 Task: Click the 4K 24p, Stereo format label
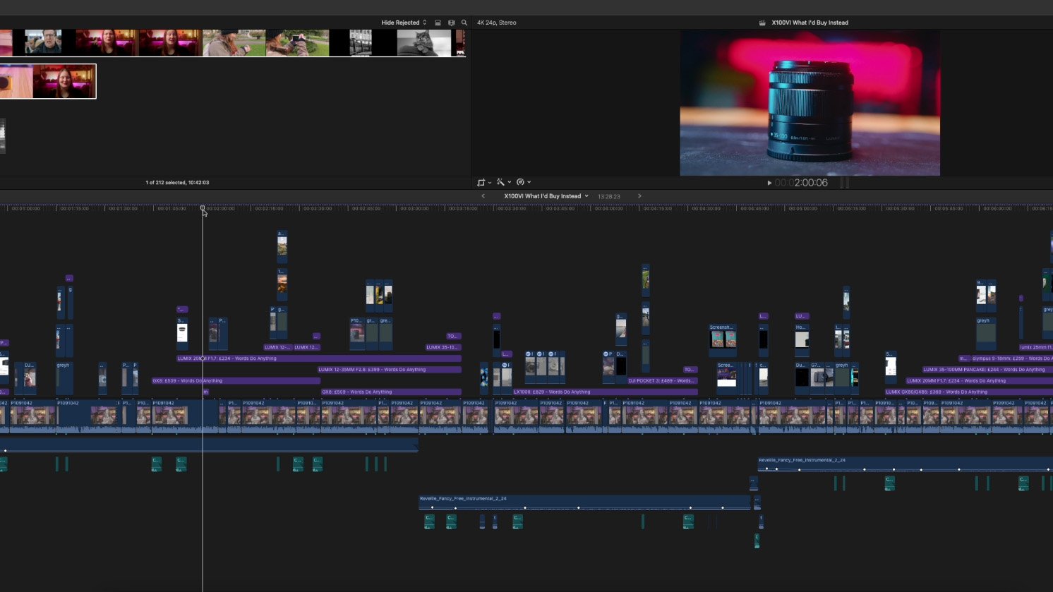pos(497,23)
